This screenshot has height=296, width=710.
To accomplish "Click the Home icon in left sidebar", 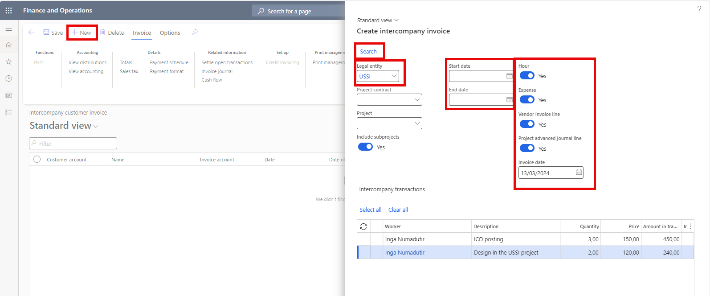I will point(8,45).
